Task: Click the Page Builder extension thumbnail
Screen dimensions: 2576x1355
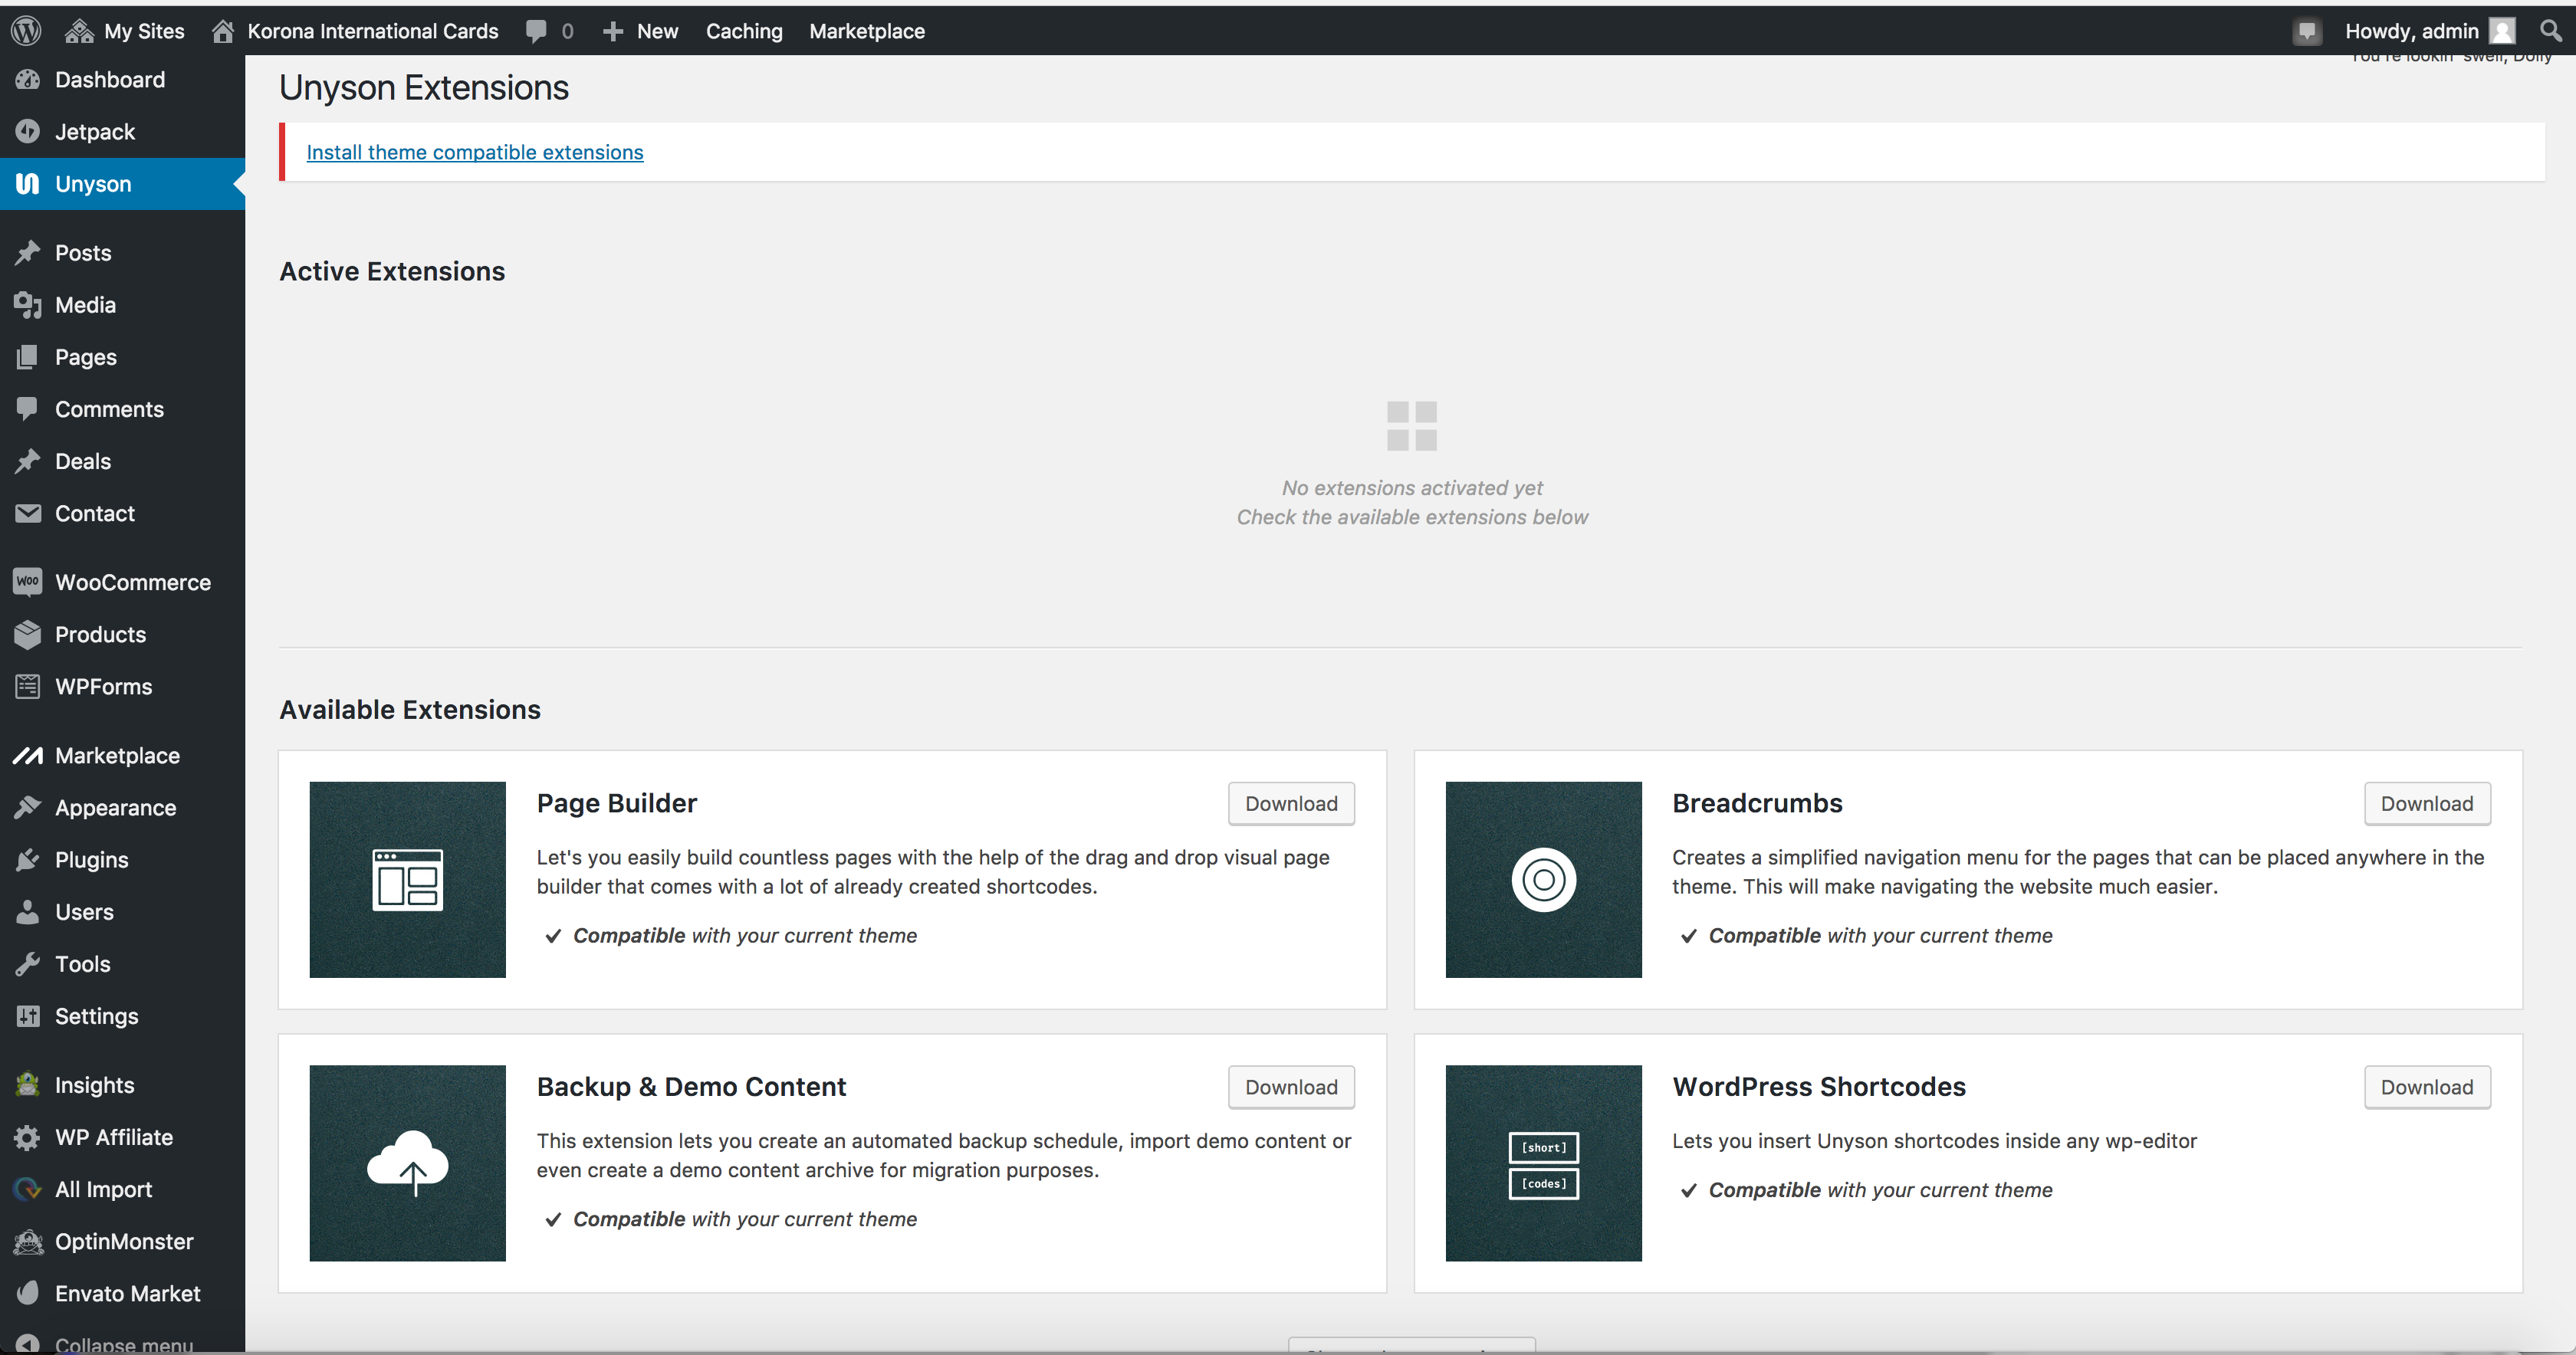Action: click(x=407, y=879)
